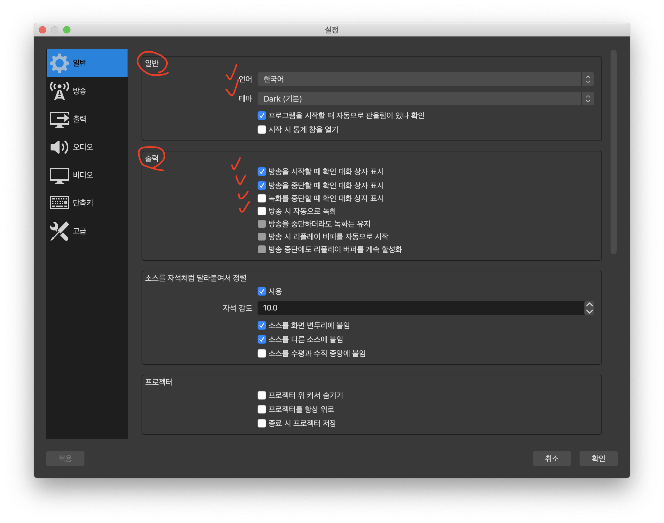Click the vertical scrollbar on right

pyautogui.click(x=613, y=152)
